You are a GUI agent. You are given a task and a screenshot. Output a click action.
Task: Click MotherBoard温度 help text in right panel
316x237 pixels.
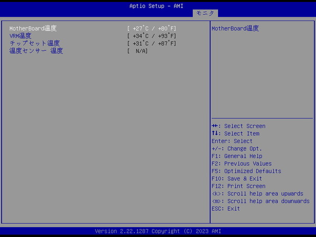click(x=235, y=28)
